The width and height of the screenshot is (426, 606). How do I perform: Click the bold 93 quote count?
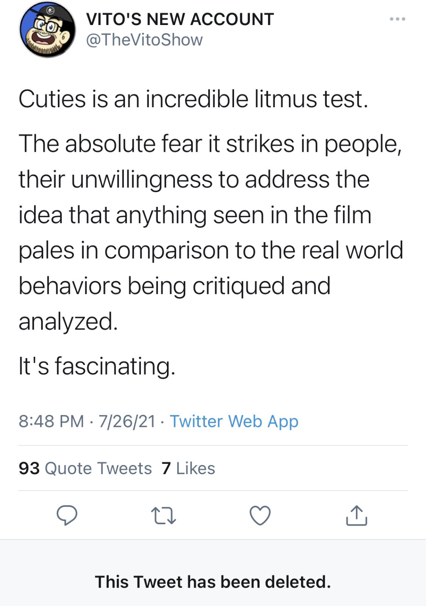click(x=29, y=469)
